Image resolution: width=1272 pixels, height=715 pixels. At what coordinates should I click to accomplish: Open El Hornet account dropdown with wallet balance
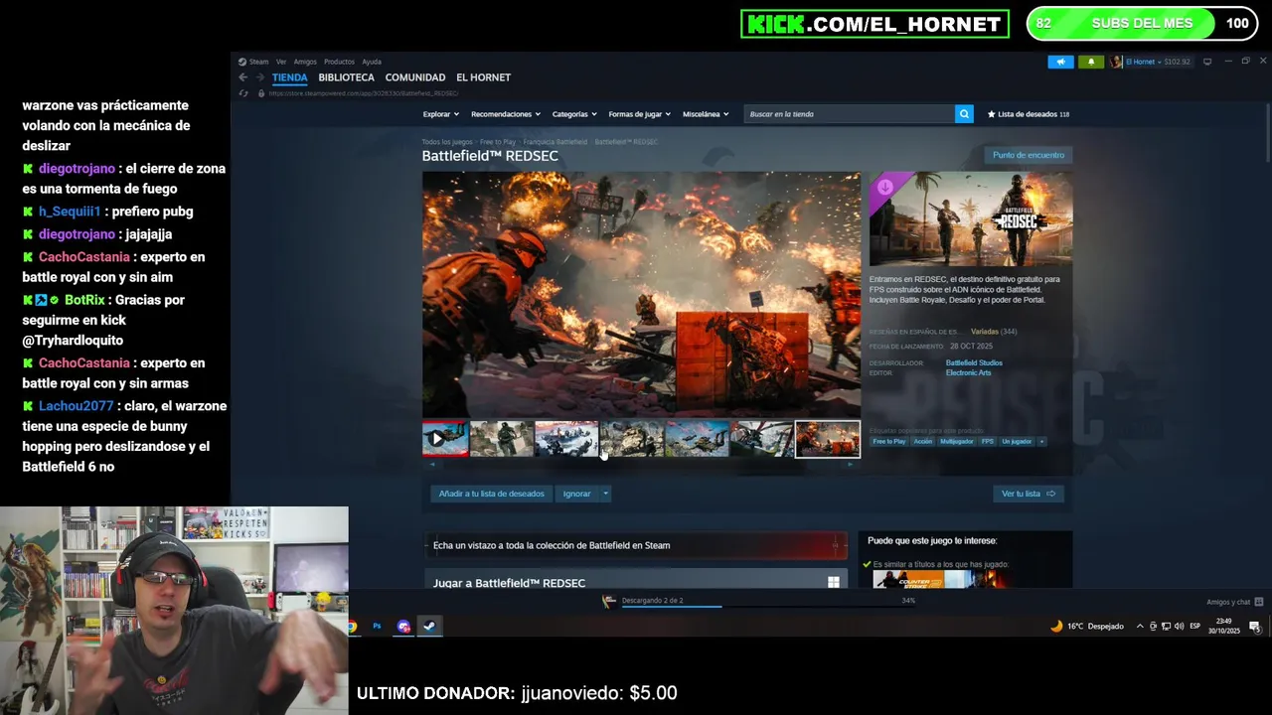pyautogui.click(x=1157, y=62)
